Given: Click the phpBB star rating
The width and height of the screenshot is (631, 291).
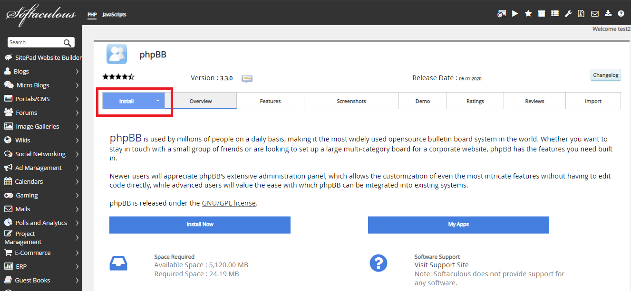Looking at the screenshot, I should point(118,76).
